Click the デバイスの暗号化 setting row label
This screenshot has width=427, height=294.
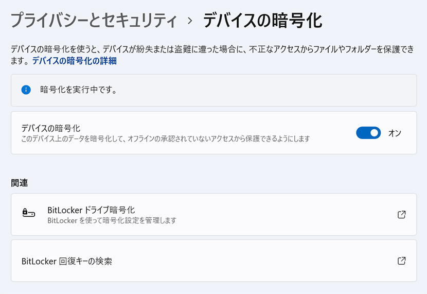(x=51, y=128)
